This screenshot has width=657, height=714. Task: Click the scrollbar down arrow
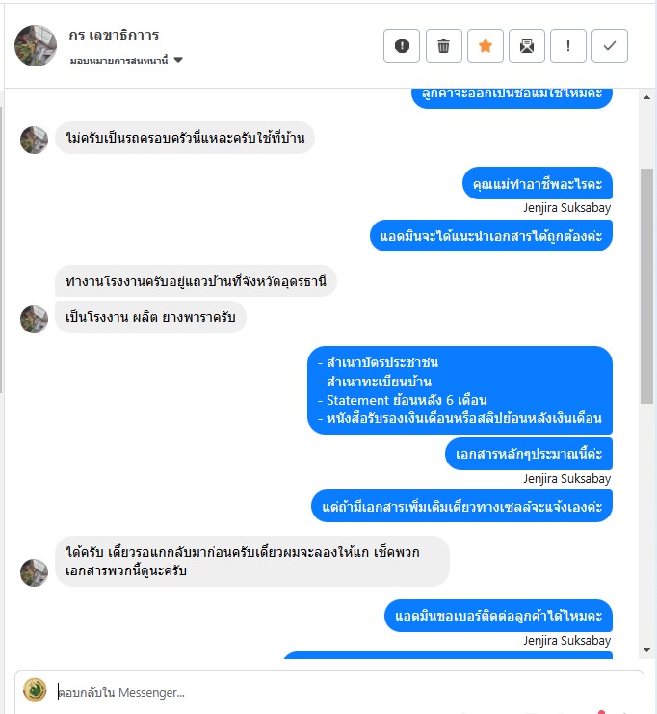click(x=647, y=650)
